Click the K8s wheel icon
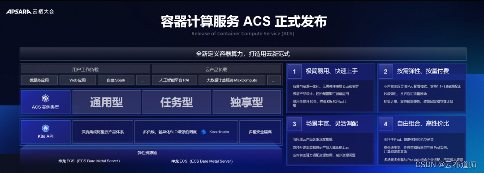This screenshot has height=173, width=484. pyautogui.click(x=45, y=128)
